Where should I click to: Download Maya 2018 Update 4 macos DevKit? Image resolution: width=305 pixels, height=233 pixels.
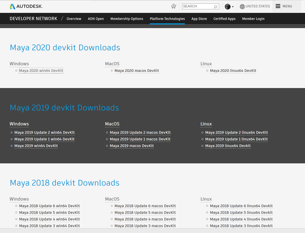[145, 219]
